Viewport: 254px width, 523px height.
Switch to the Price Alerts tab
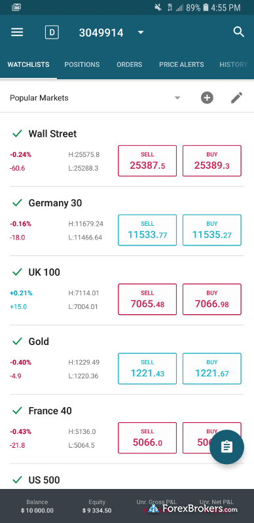click(181, 64)
